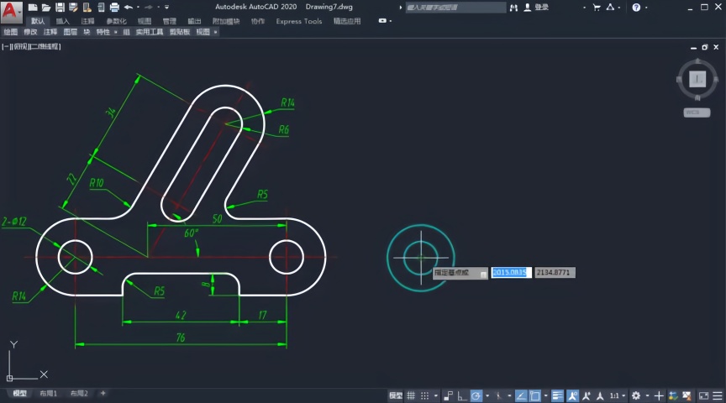Toggle snap mode in status bar

pyautogui.click(x=424, y=395)
